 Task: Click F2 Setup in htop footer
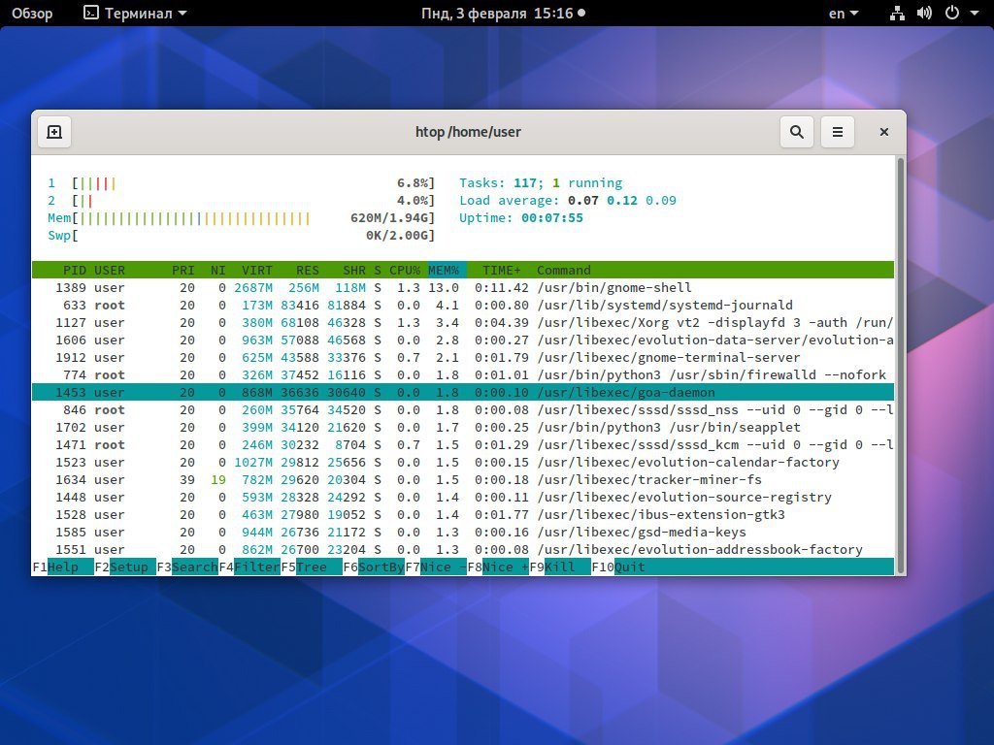(x=125, y=567)
